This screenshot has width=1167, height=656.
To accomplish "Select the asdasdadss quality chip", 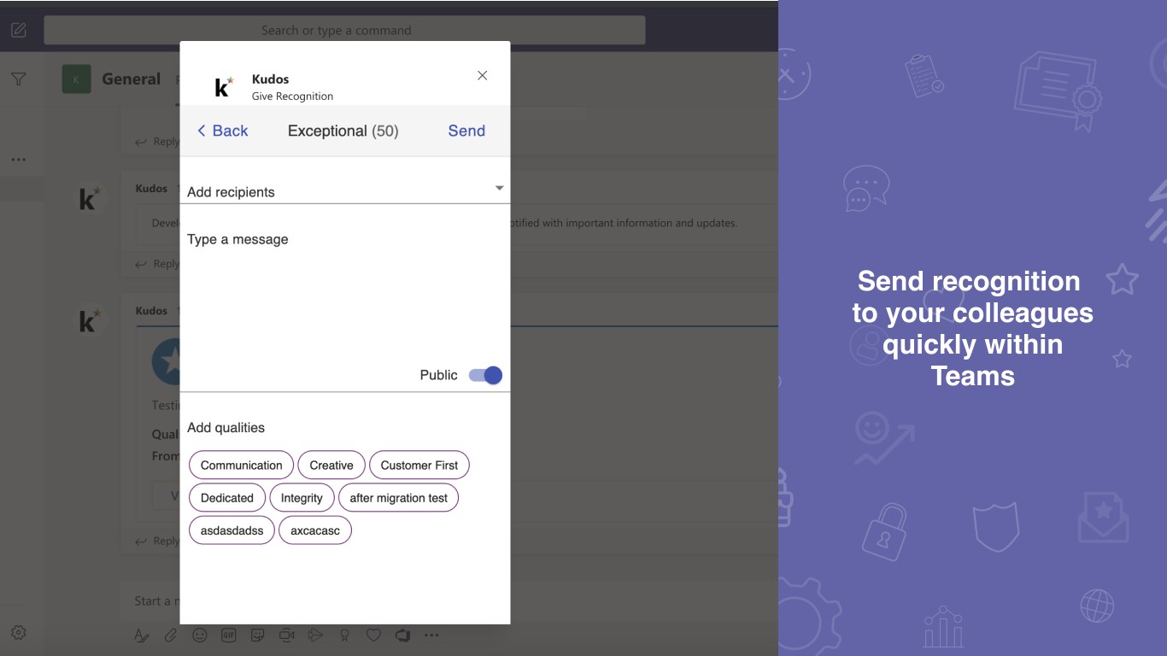I will coord(232,530).
